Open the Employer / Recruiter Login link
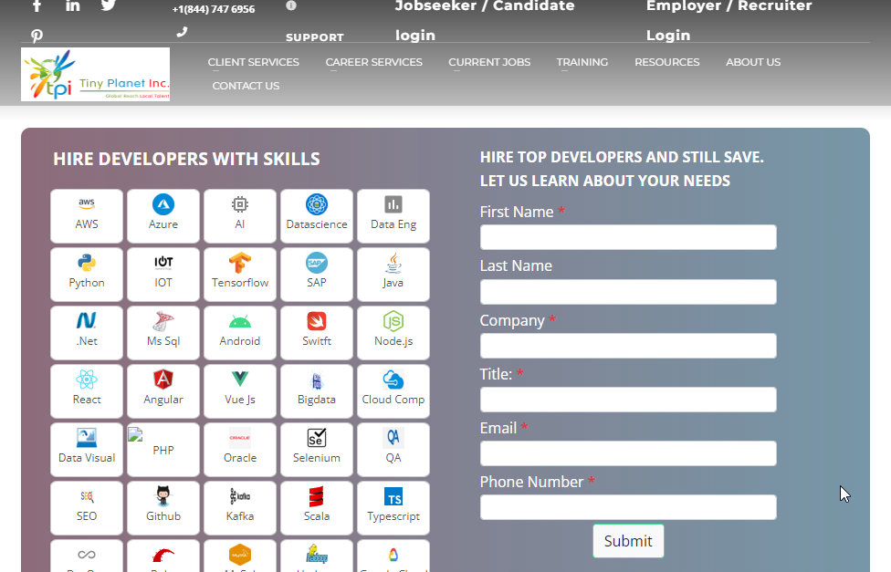Screen dimensions: 891x572 point(729,20)
